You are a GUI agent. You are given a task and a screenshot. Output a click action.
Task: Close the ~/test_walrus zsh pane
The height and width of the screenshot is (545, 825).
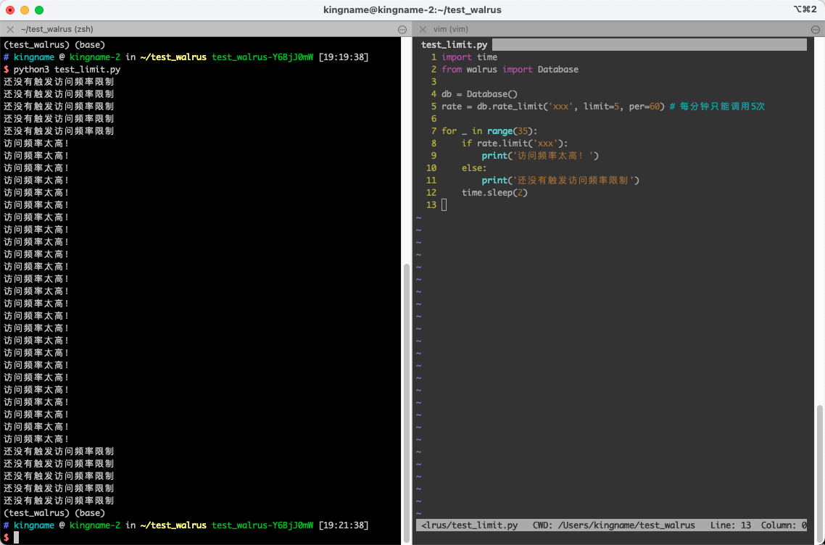[x=10, y=30]
